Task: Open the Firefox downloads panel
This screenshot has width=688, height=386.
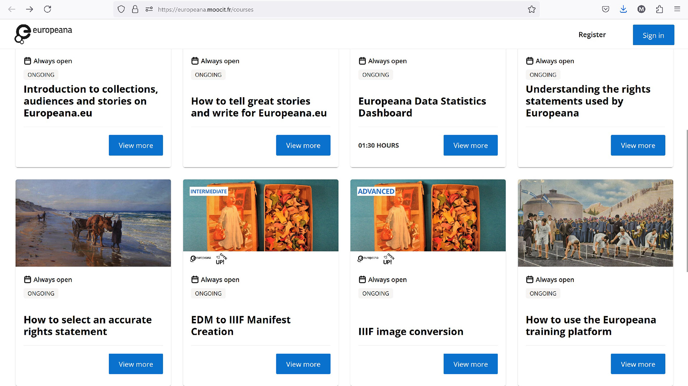Action: tap(623, 9)
